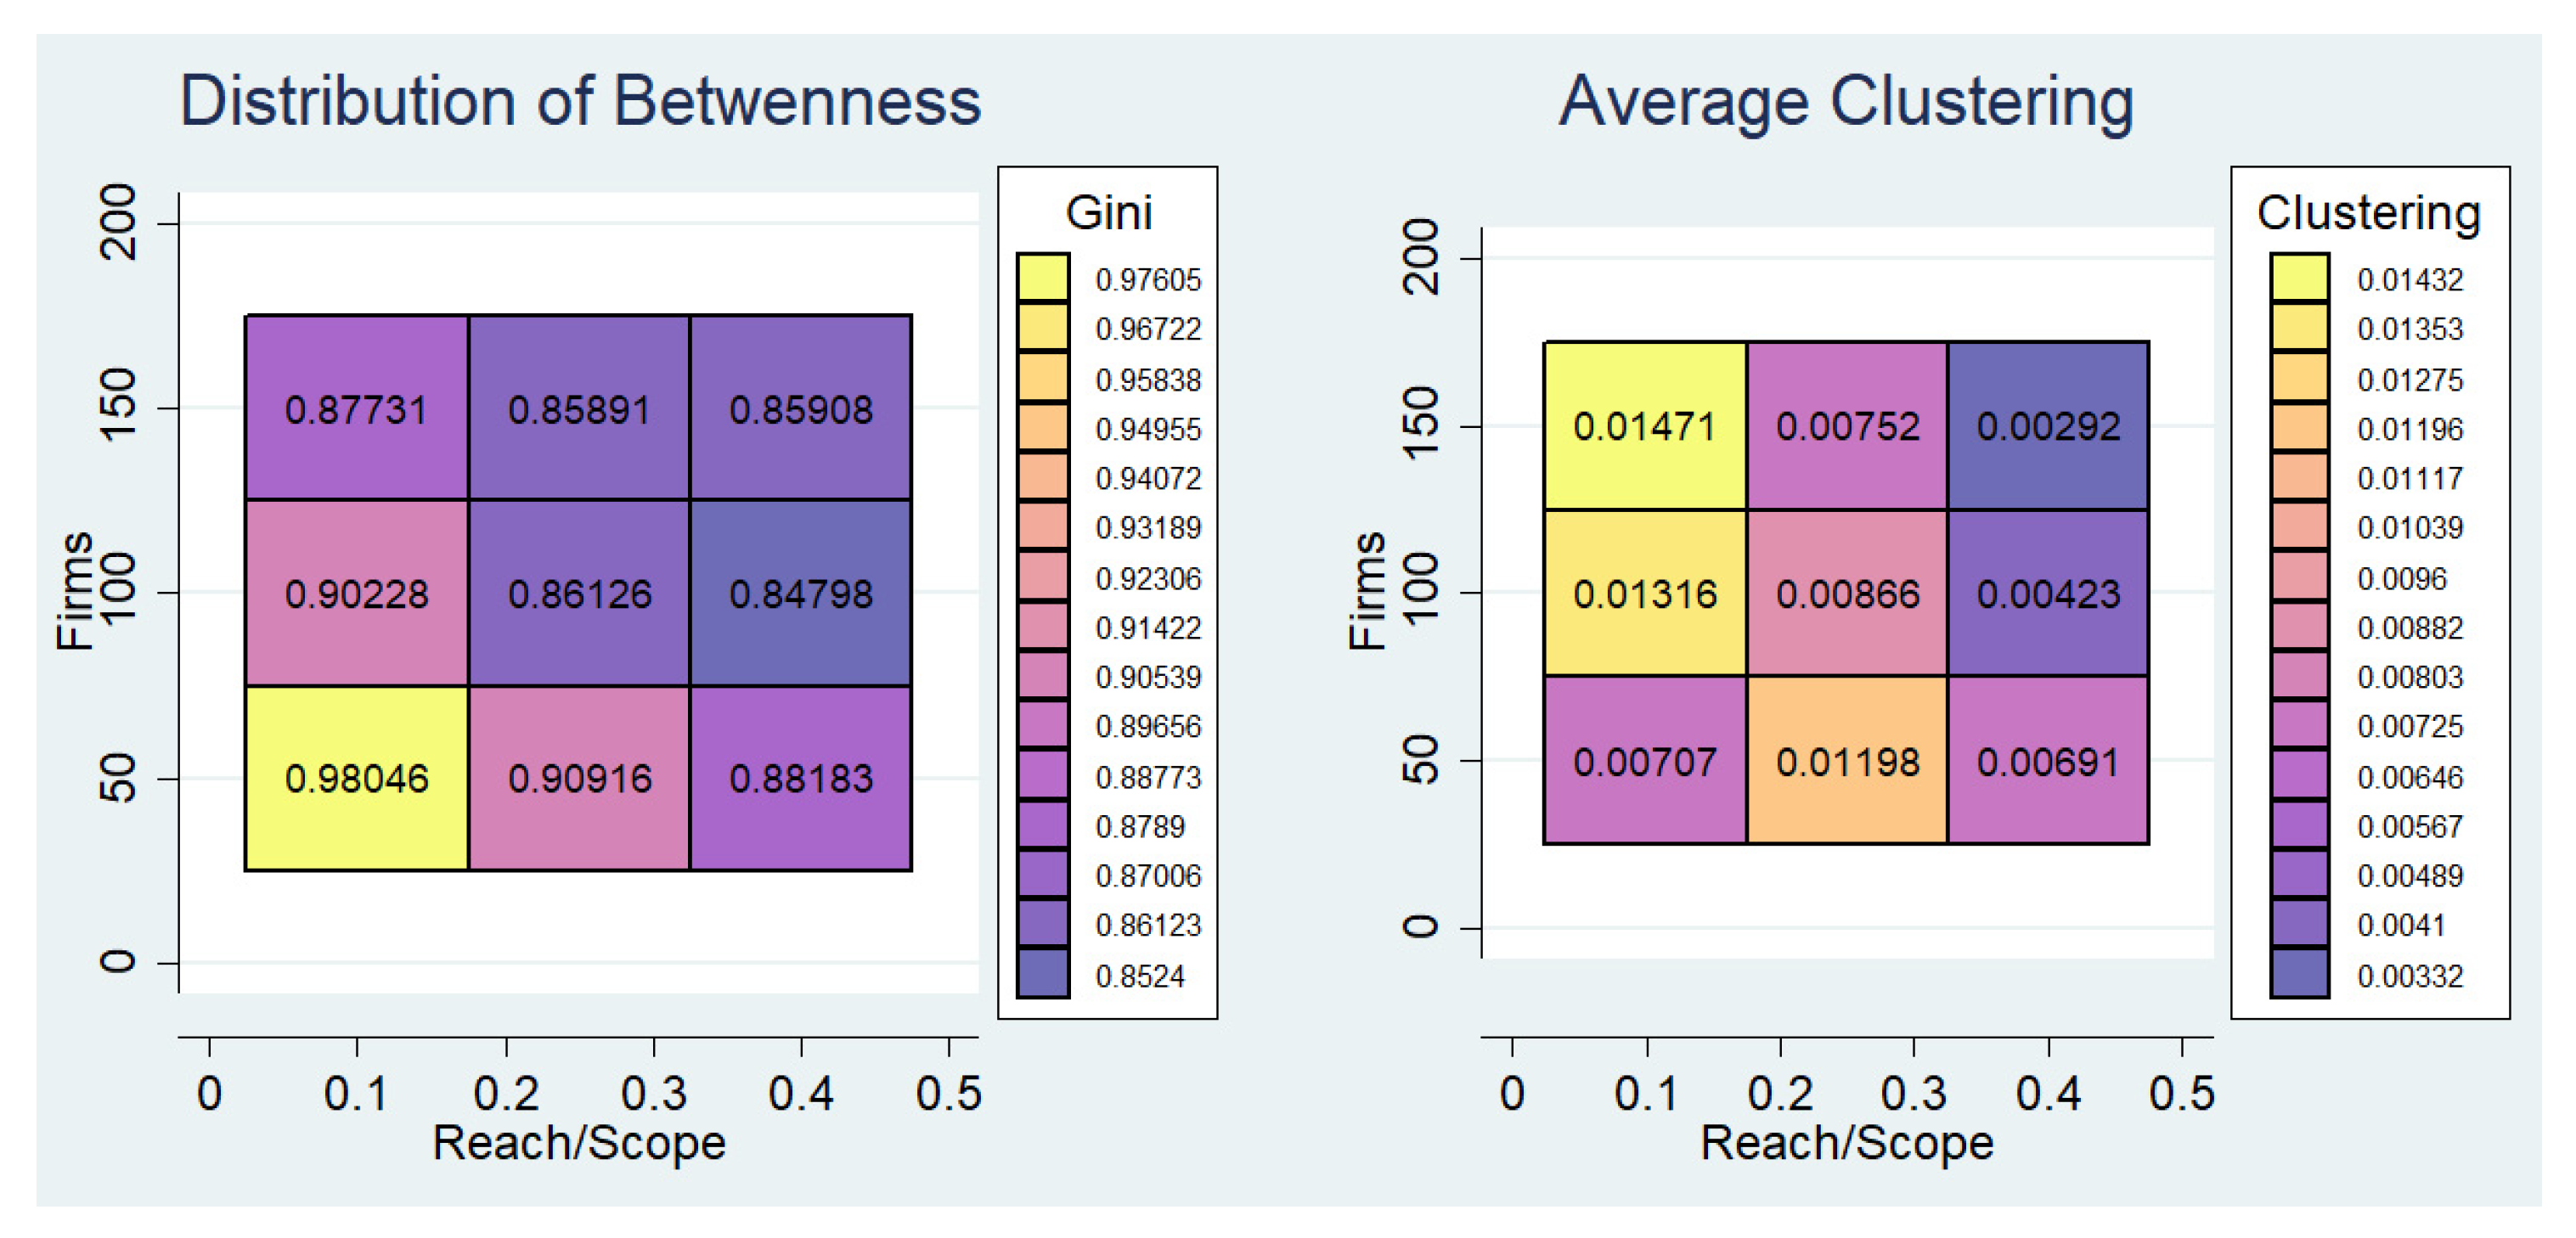The height and width of the screenshot is (1238, 2576).
Task: Click the blue 0.8524 Gini legend swatch
Action: click(1042, 974)
